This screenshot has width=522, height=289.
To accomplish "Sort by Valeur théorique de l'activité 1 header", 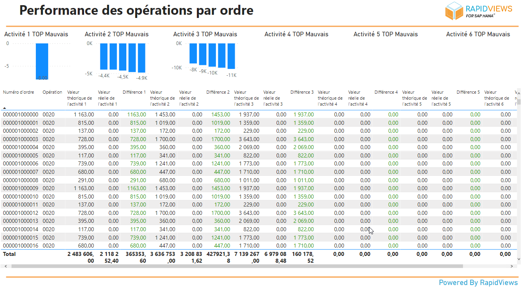I will pos(80,98).
